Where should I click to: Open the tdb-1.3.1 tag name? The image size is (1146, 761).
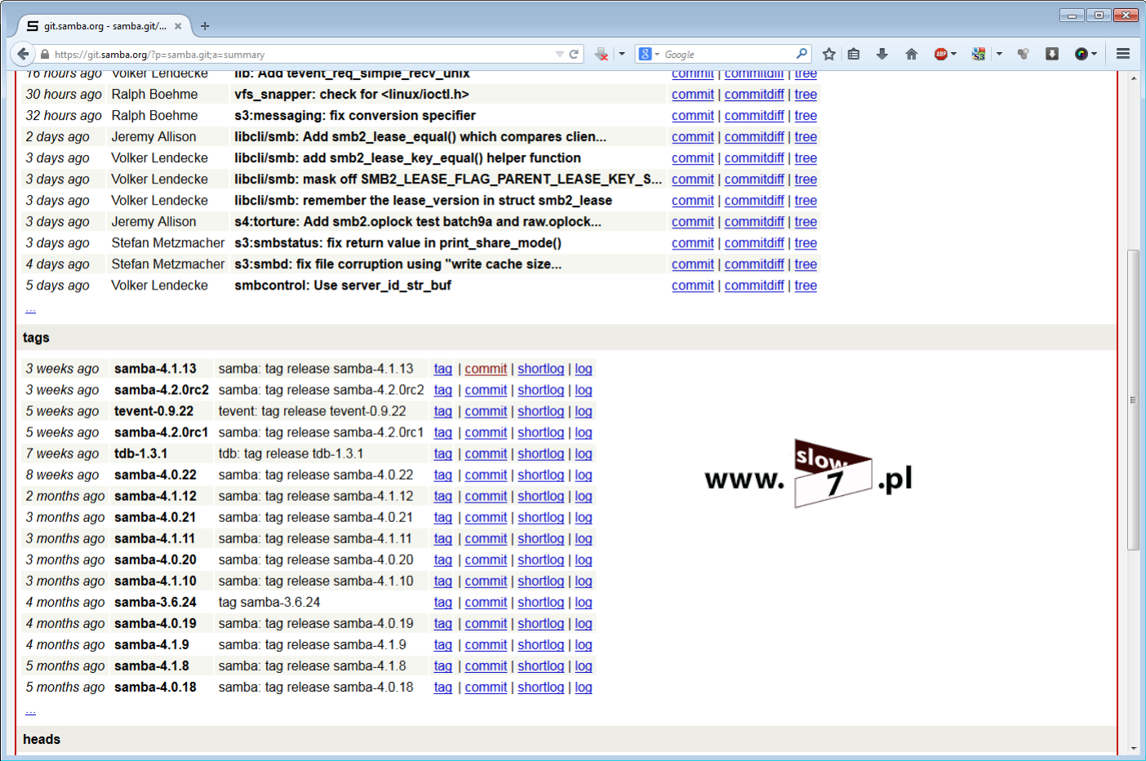[x=140, y=454]
